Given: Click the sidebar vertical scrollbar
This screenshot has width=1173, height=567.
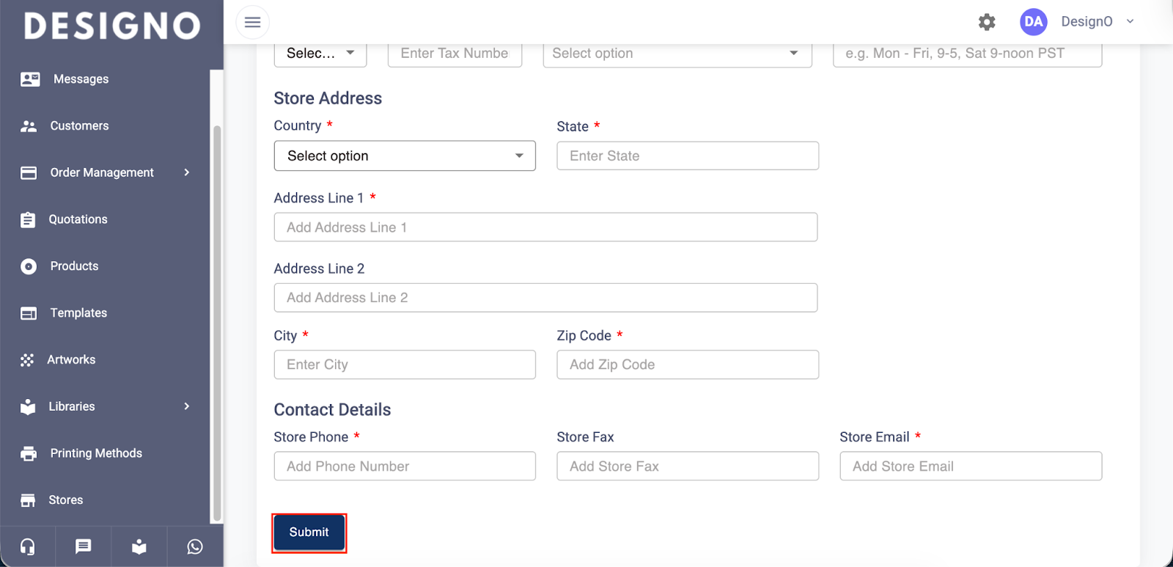Looking at the screenshot, I should (x=216, y=323).
